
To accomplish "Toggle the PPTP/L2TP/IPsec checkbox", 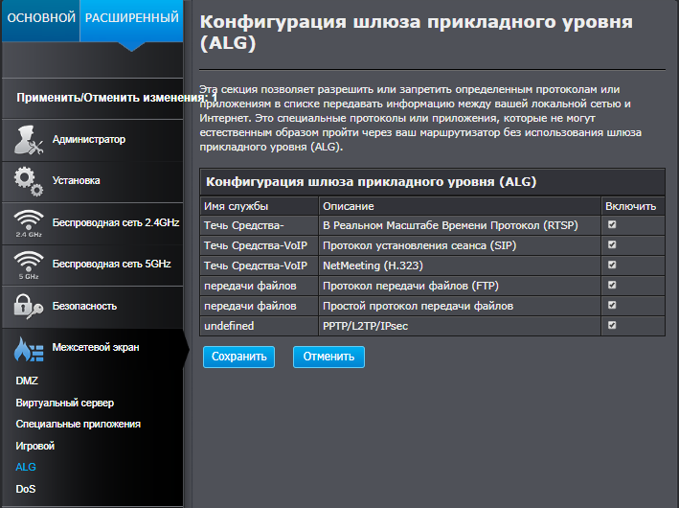I will click(612, 325).
